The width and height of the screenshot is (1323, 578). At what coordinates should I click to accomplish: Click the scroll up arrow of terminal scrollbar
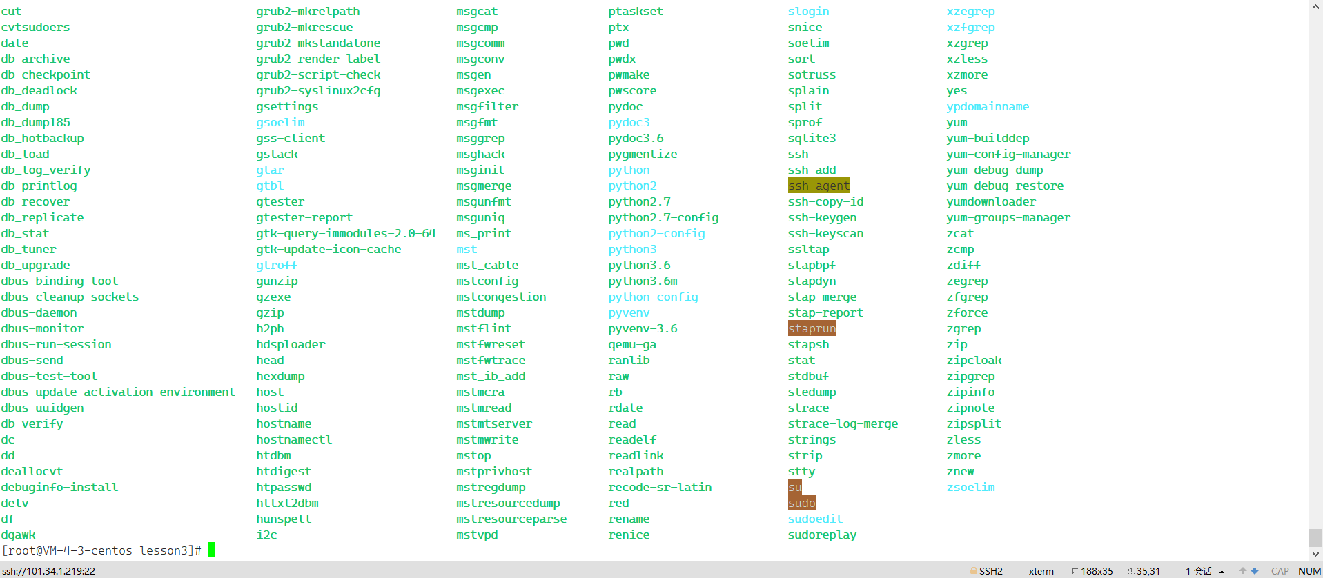pos(1316,6)
